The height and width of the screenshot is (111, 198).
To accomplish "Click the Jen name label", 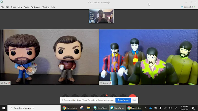I will [x=5, y=83].
